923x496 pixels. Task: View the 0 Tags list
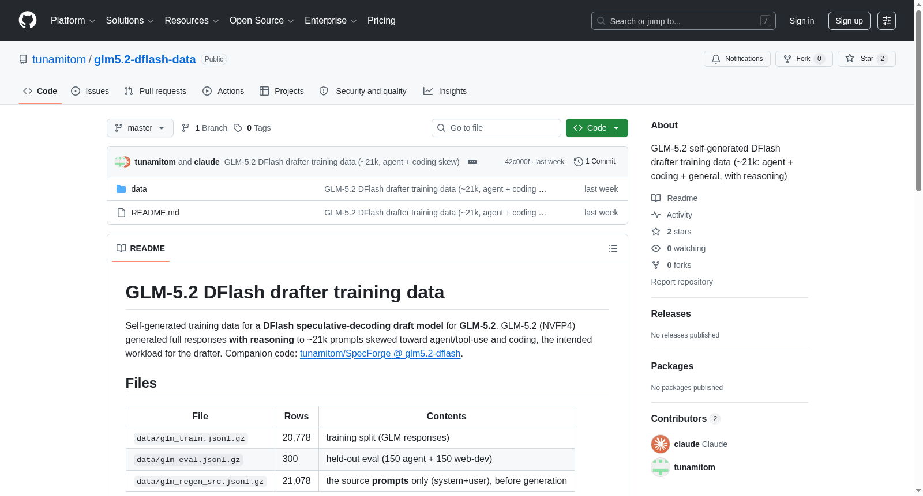point(252,128)
